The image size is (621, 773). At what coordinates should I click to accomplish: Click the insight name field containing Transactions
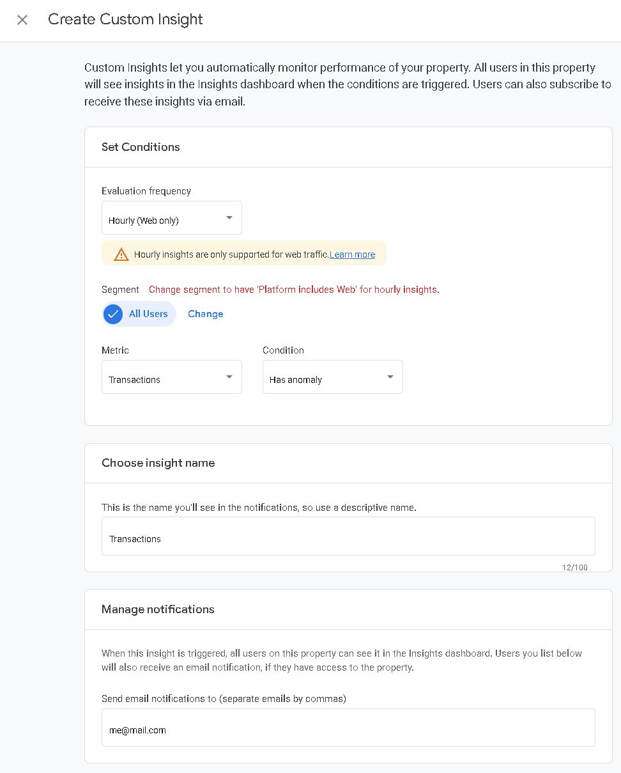tap(348, 536)
